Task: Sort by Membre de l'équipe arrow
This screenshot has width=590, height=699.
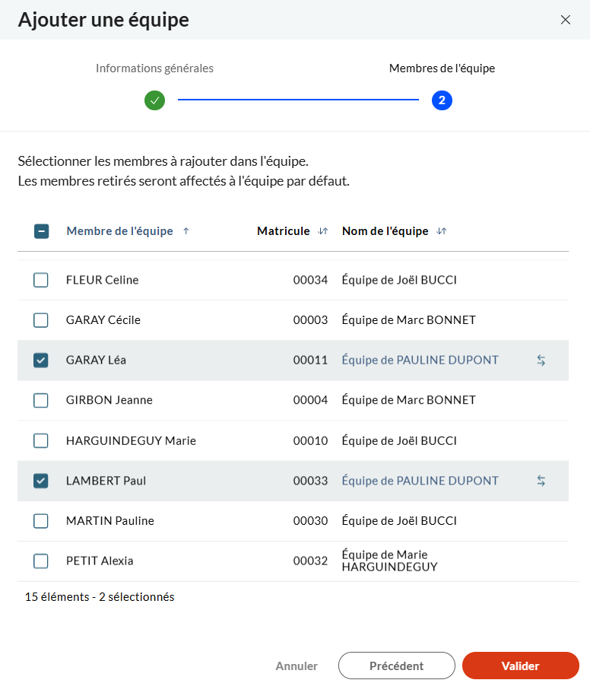Action: [x=186, y=231]
